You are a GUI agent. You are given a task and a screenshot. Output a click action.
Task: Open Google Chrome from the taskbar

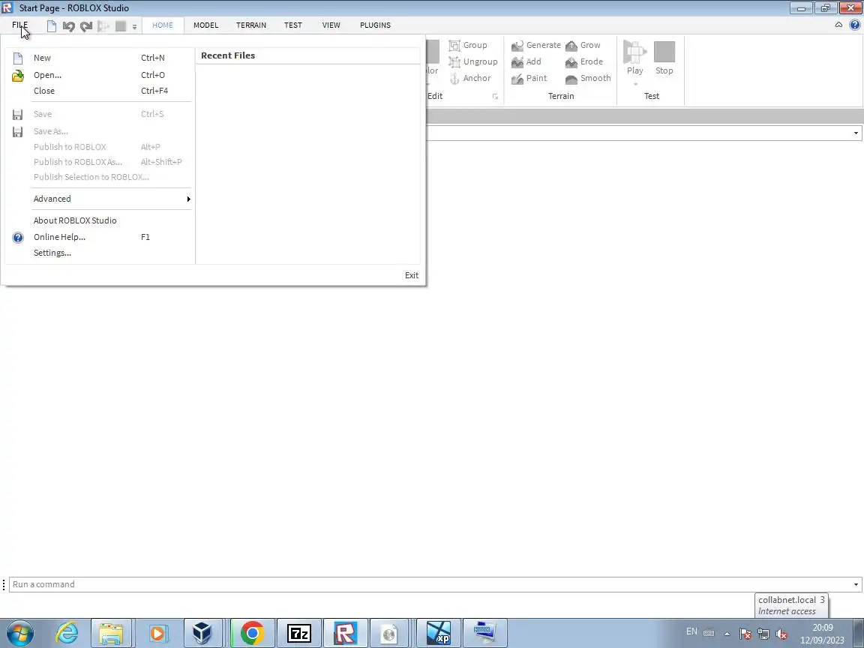click(x=252, y=633)
